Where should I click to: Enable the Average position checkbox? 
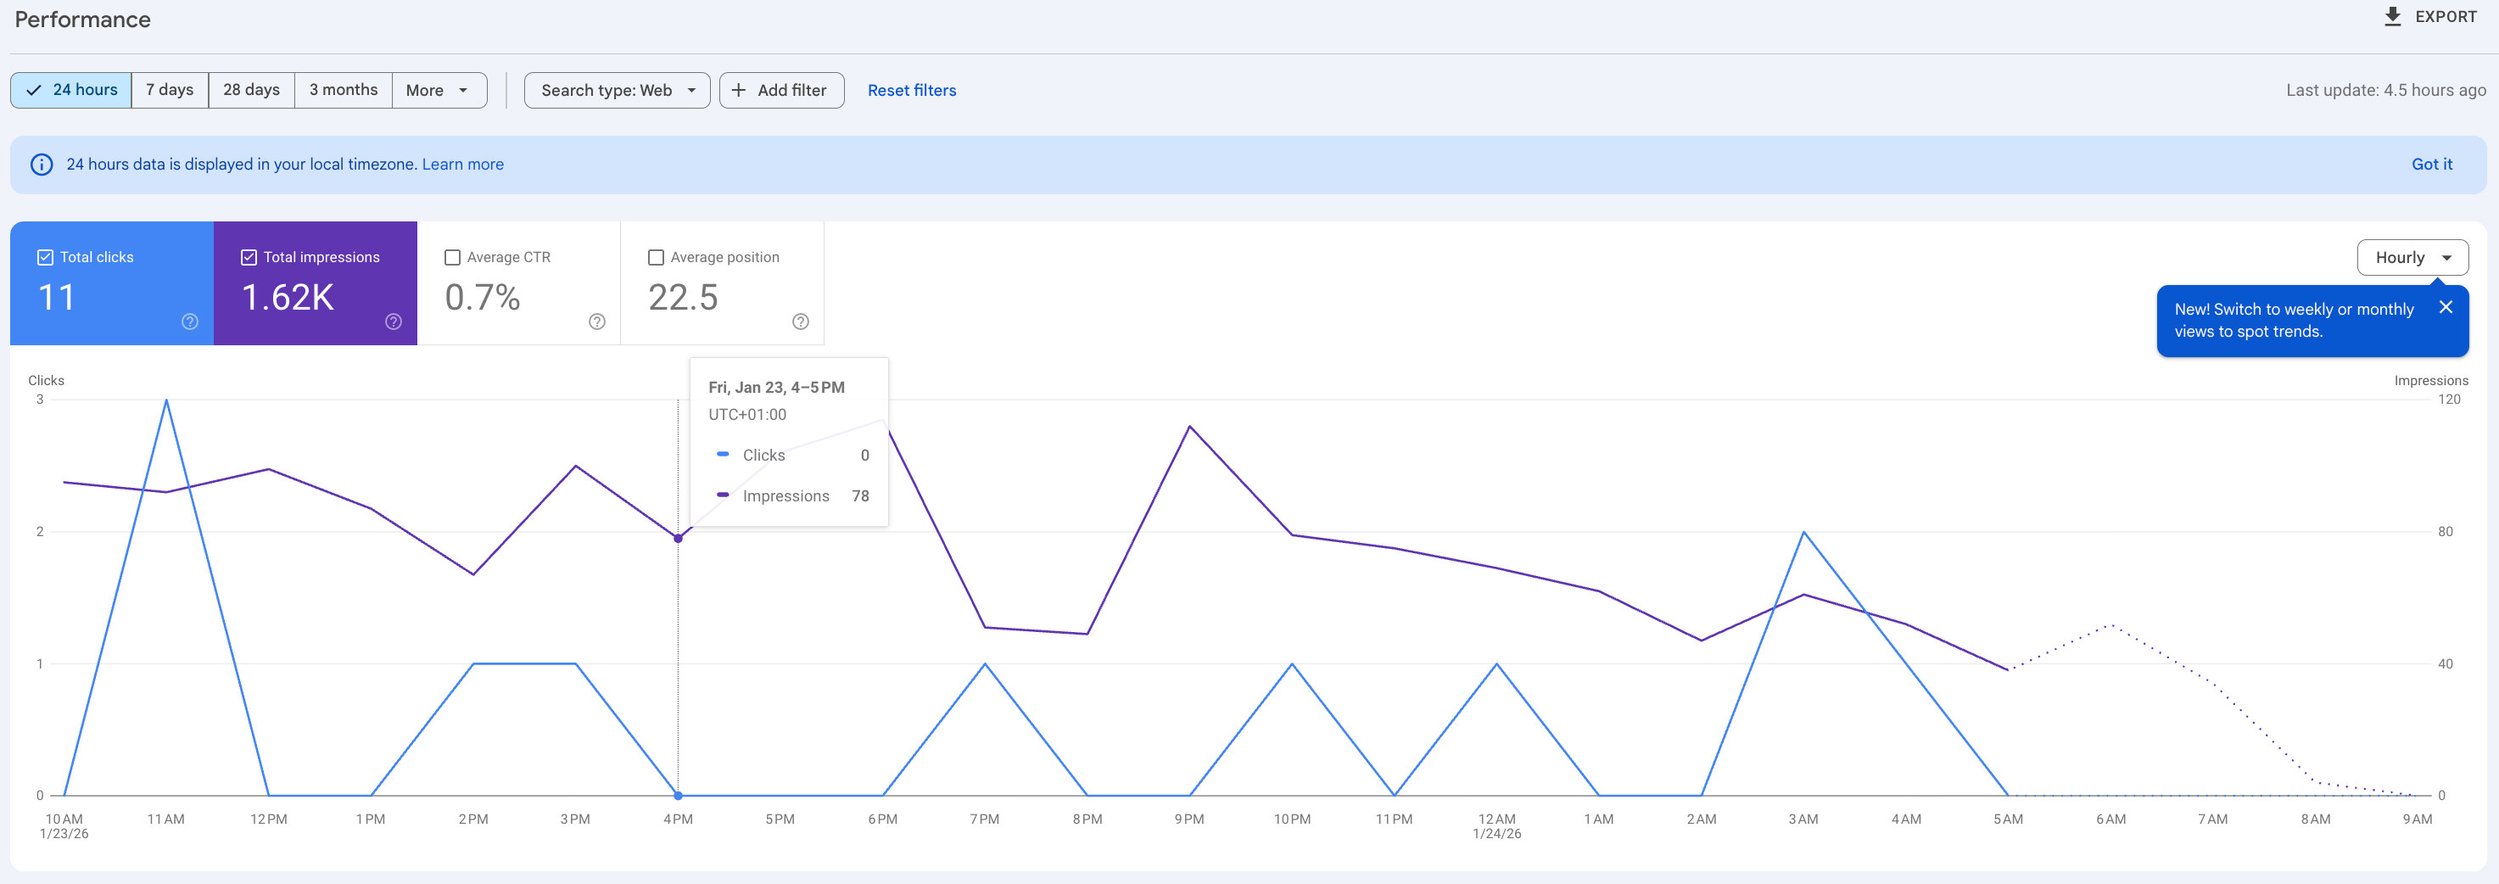(x=656, y=257)
